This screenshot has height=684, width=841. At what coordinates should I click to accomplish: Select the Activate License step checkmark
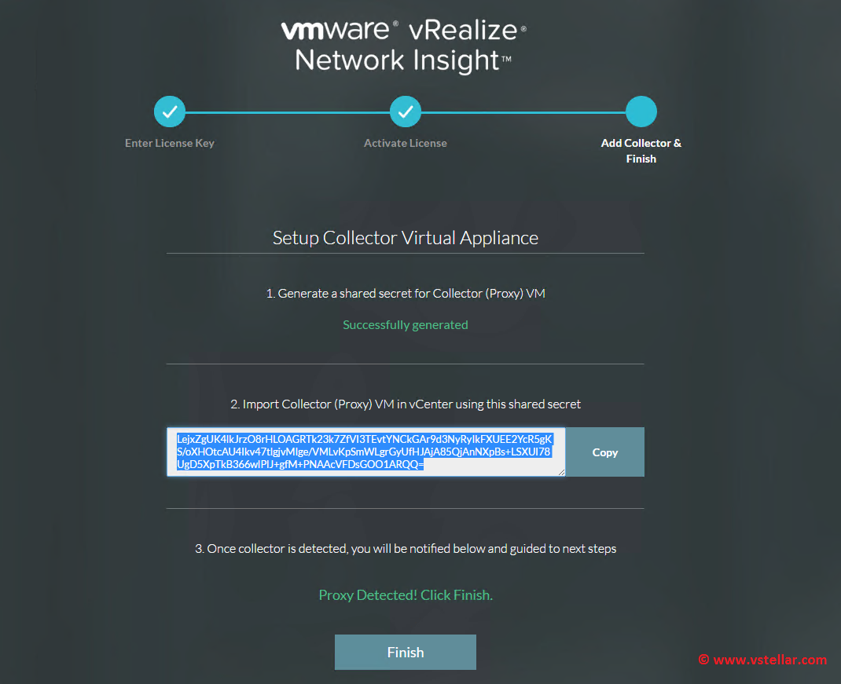pyautogui.click(x=406, y=112)
